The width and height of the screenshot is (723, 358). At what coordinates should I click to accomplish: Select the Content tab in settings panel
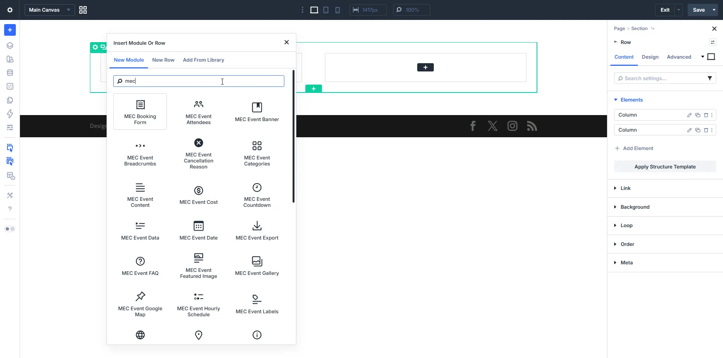624,57
